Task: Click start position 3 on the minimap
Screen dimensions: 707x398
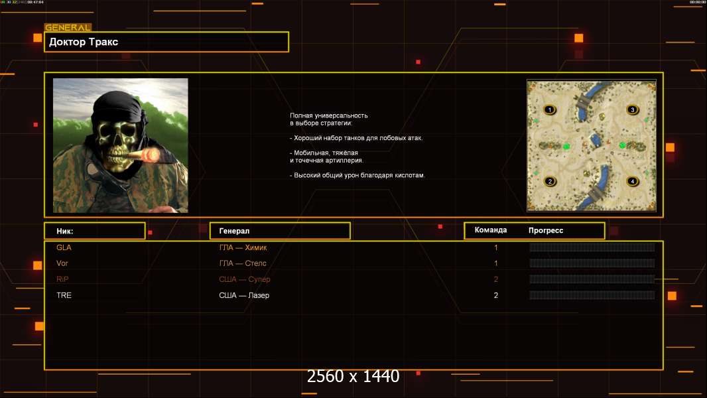Action: tap(632, 109)
